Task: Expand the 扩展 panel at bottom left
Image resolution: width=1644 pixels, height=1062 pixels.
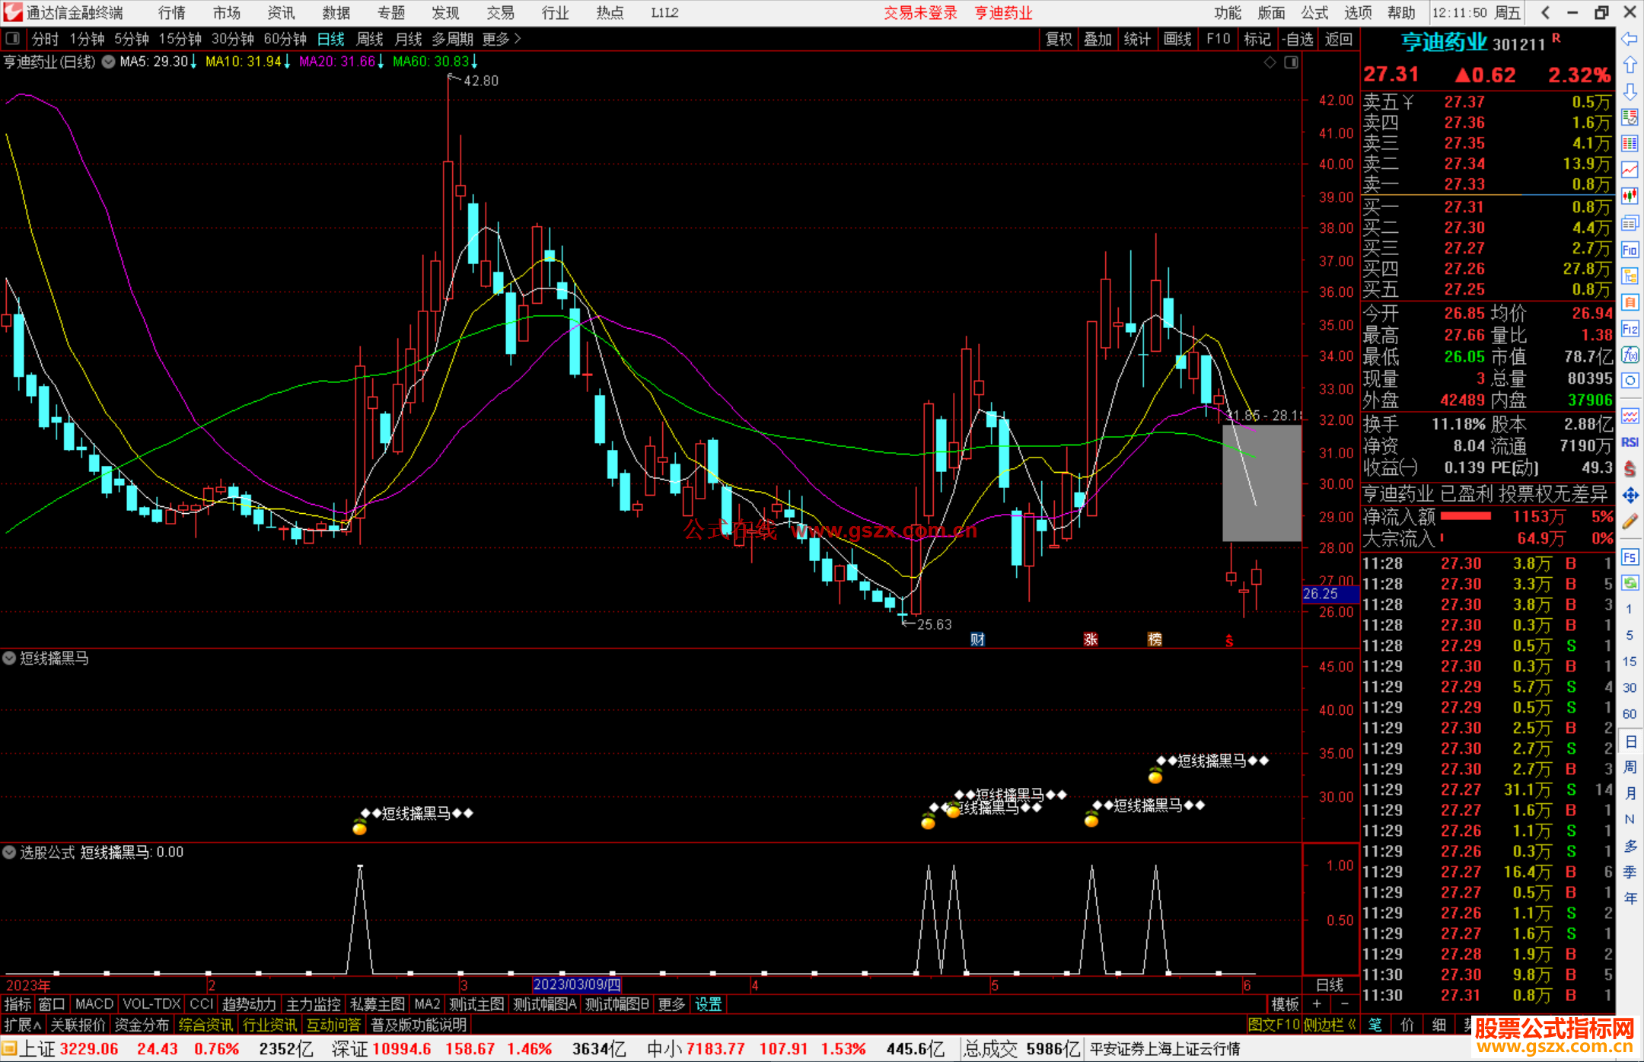Action: coord(22,1025)
